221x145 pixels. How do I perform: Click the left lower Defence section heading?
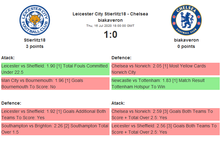(x=11, y=103)
